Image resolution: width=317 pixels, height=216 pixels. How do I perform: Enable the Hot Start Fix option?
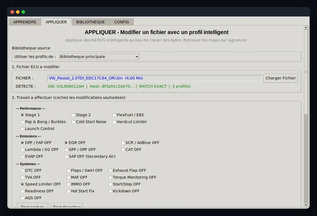pos(68,191)
